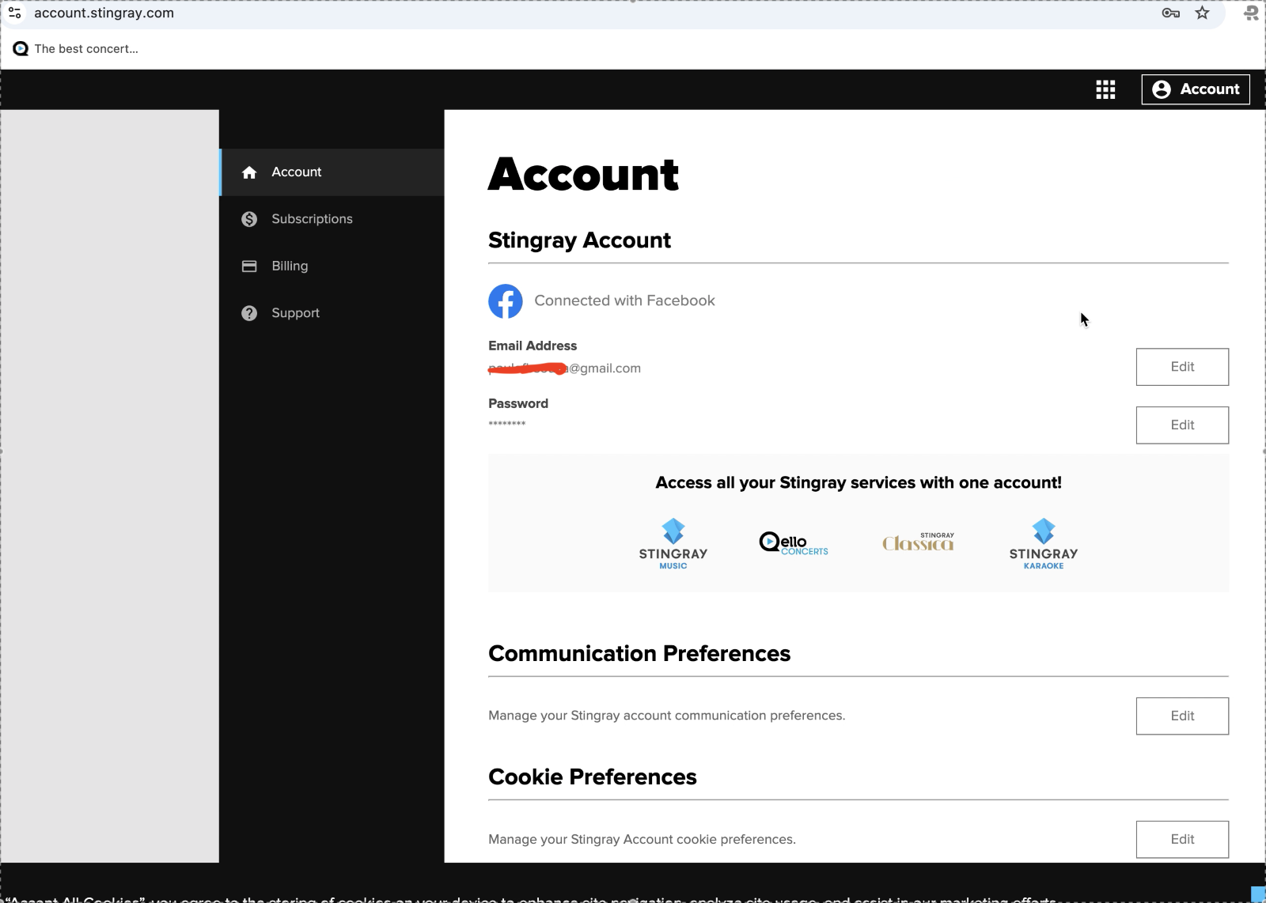Image resolution: width=1266 pixels, height=903 pixels.
Task: Click the credit card icon next to Billing
Action: point(248,266)
